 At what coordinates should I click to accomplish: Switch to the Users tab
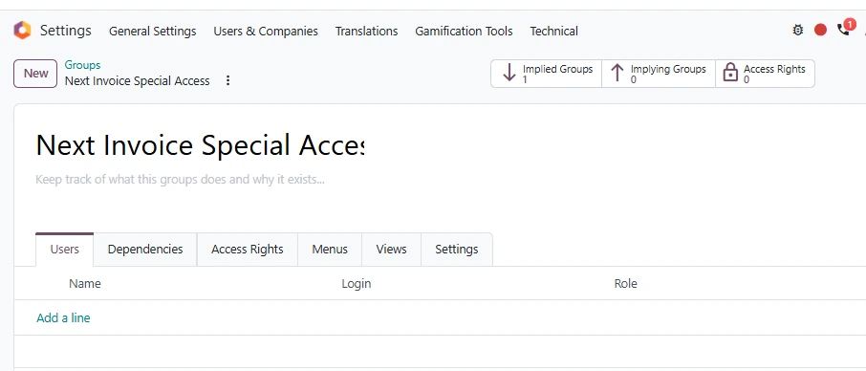(x=65, y=250)
